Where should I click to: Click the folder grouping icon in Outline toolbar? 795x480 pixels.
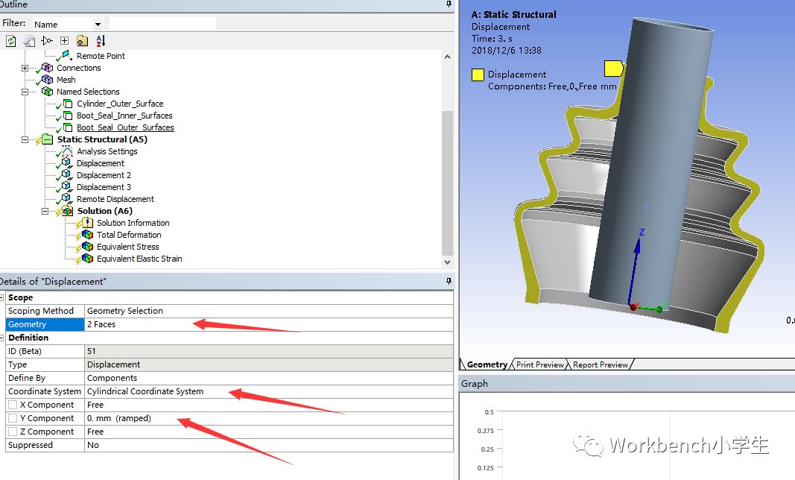pyautogui.click(x=82, y=40)
